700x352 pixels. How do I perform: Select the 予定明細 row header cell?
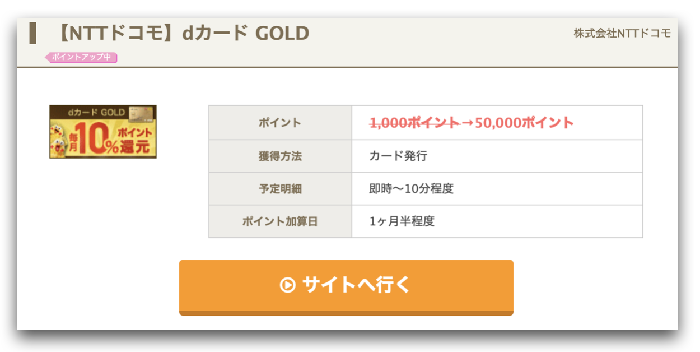tap(280, 189)
